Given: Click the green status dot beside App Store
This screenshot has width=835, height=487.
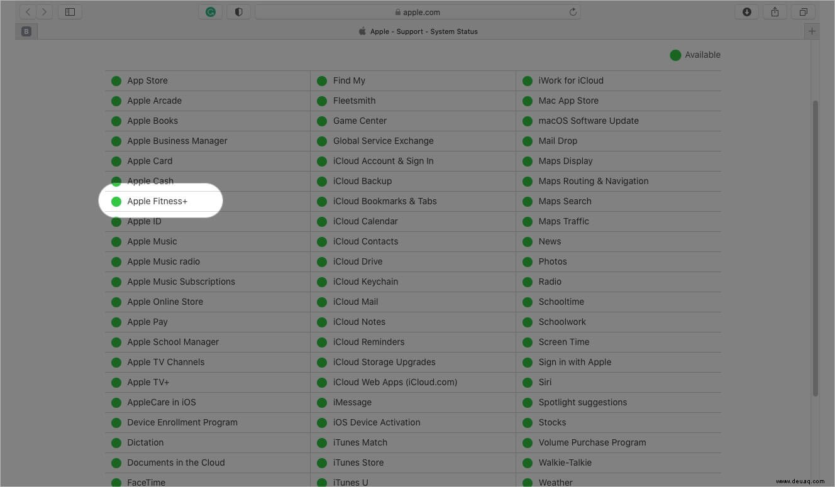Looking at the screenshot, I should [x=116, y=80].
